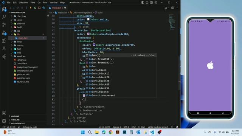Click the feedback icon in status bar

[x=172, y=127]
